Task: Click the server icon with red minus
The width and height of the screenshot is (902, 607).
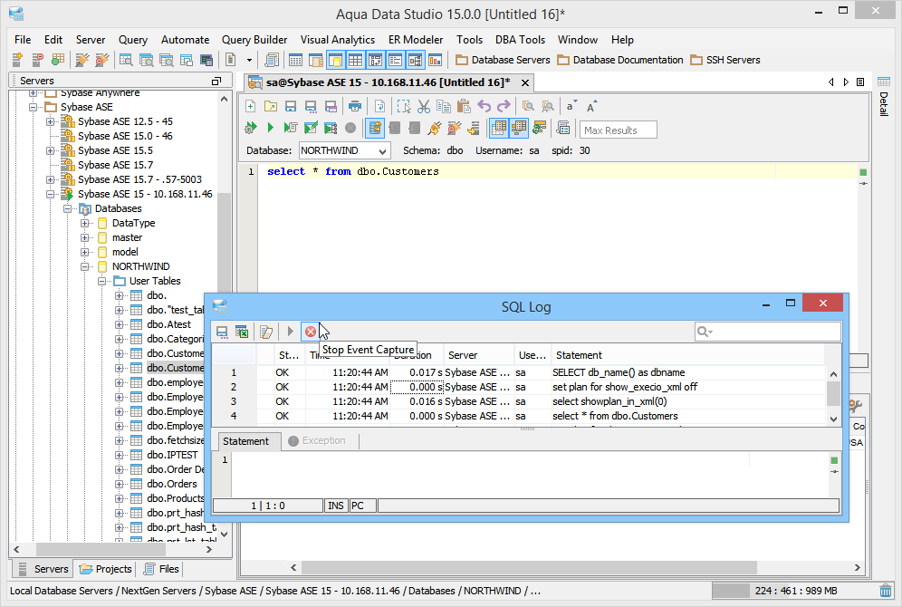Action: coord(38,59)
